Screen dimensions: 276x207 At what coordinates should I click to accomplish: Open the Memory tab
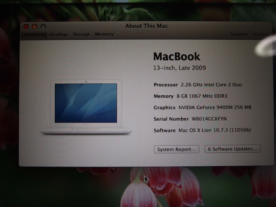[104, 34]
